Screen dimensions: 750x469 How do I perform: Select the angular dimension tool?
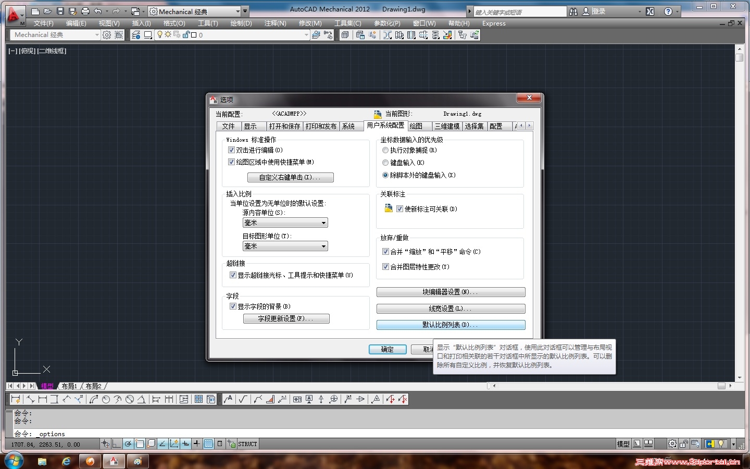click(141, 399)
